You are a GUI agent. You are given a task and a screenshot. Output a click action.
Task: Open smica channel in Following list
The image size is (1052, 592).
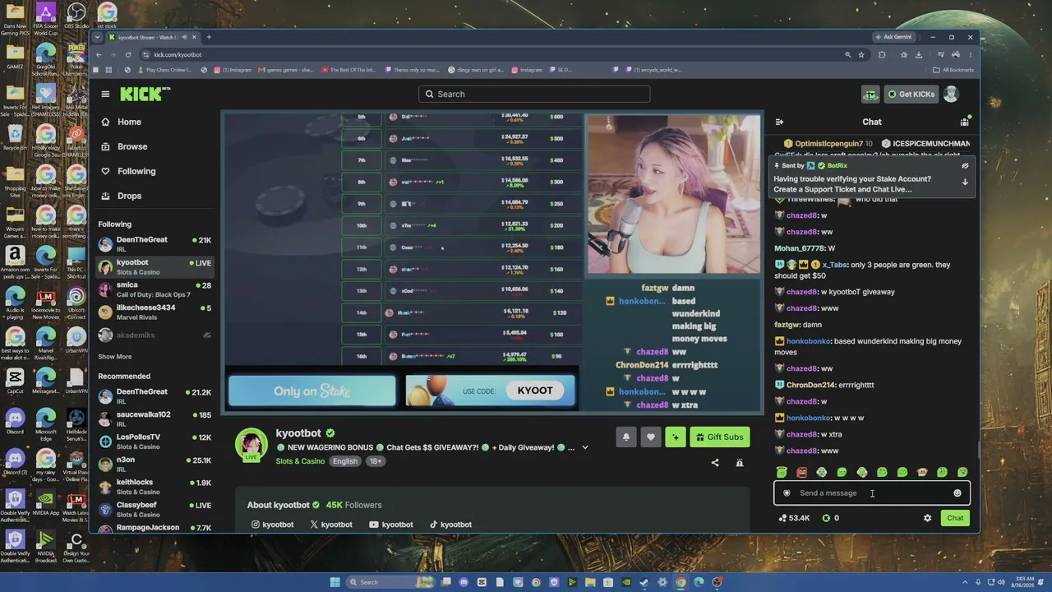[x=155, y=289]
